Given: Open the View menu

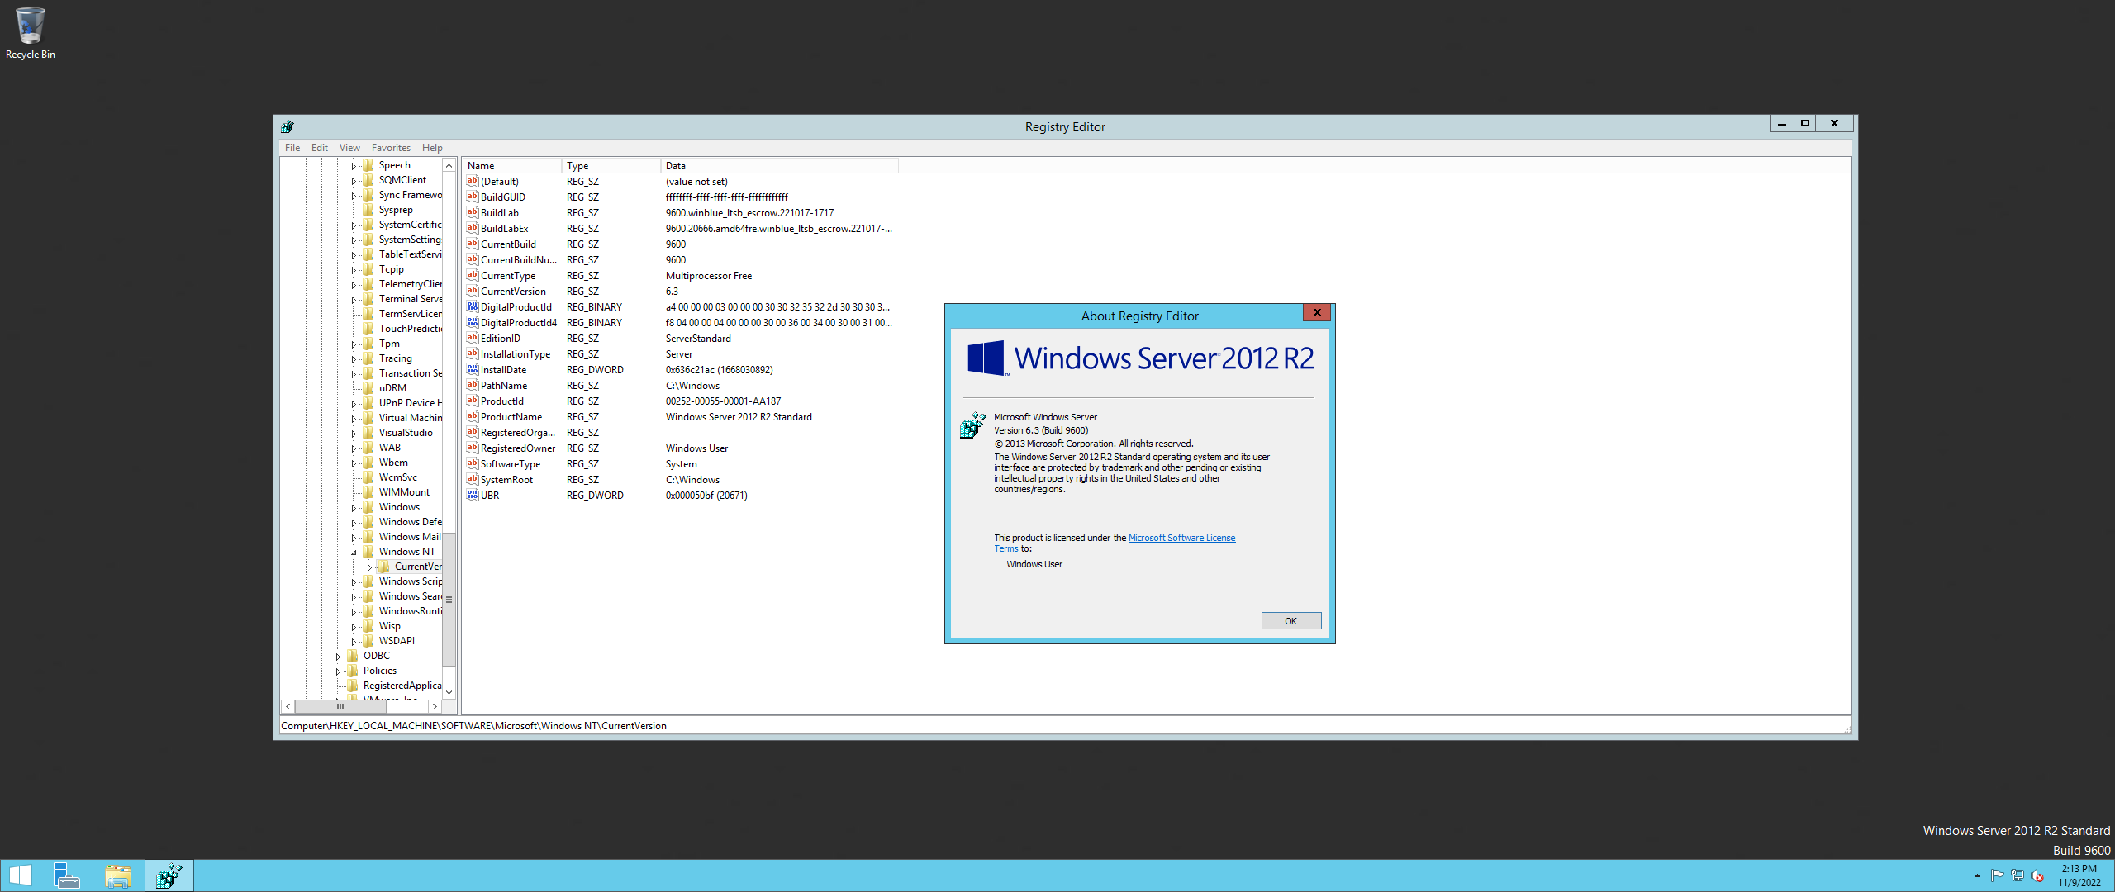Looking at the screenshot, I should 349,147.
